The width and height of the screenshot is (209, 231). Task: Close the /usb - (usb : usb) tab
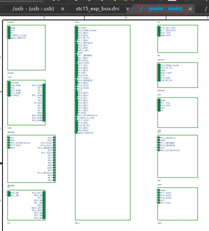(x=63, y=9)
